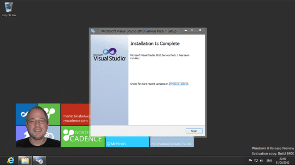Screen dimensions: 295x165
Task: Click the Visual Studio infinity logo
Action: 110,51
